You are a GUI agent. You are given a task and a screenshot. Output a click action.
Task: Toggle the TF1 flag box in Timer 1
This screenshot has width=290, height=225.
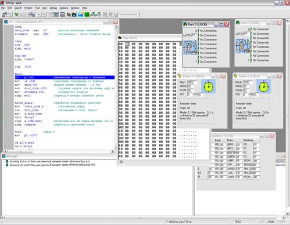(189, 95)
